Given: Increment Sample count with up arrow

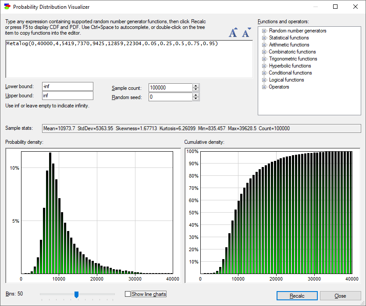Looking at the screenshot, I should click(x=196, y=86).
